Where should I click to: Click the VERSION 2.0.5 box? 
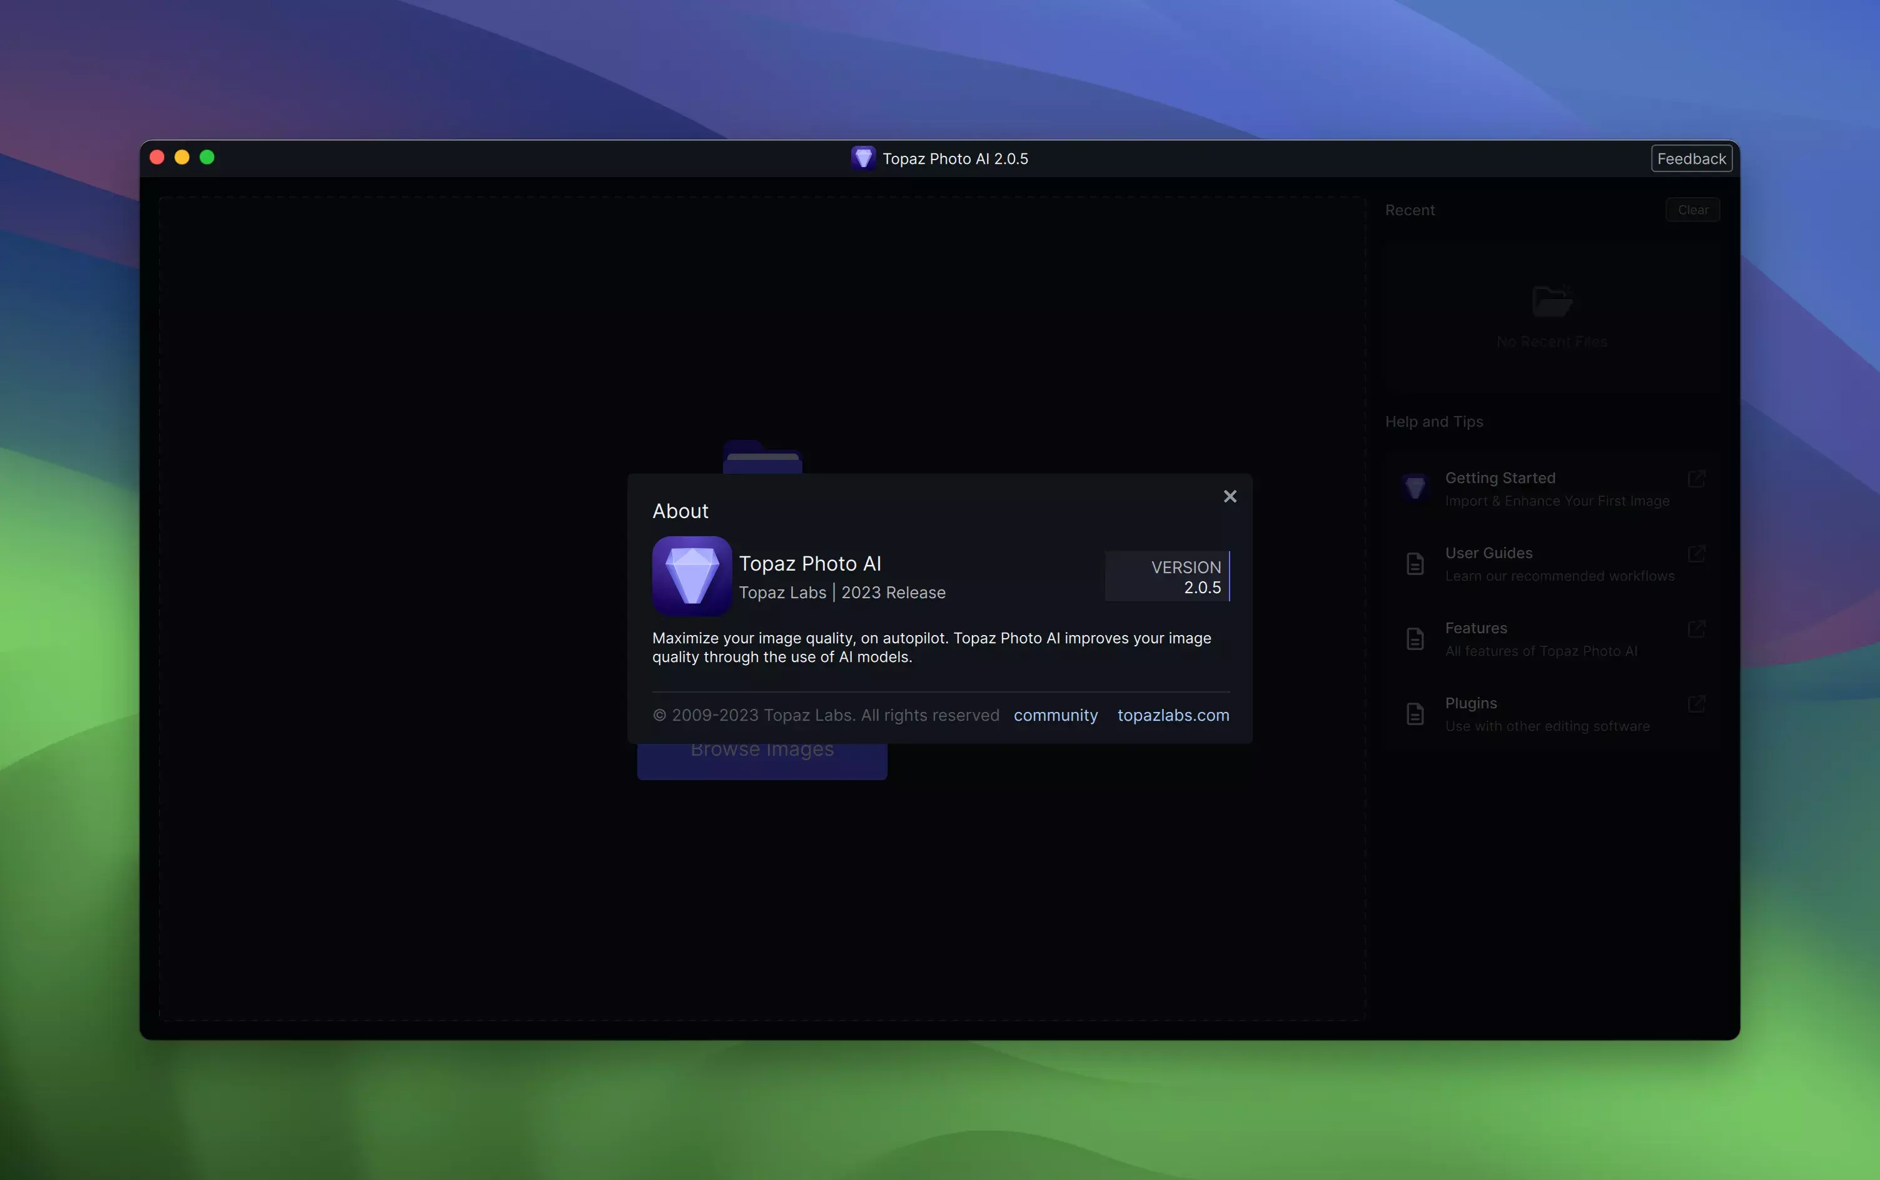[1166, 577]
